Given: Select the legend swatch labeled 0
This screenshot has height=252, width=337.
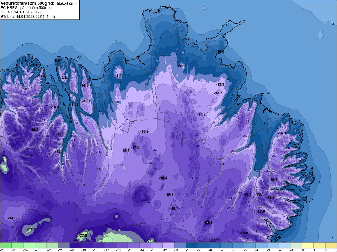Looking at the screenshot, I should (308, 245).
